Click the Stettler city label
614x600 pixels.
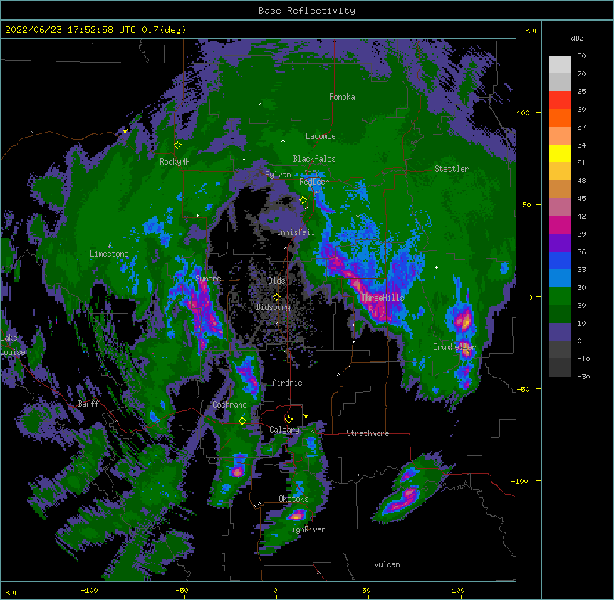(451, 169)
